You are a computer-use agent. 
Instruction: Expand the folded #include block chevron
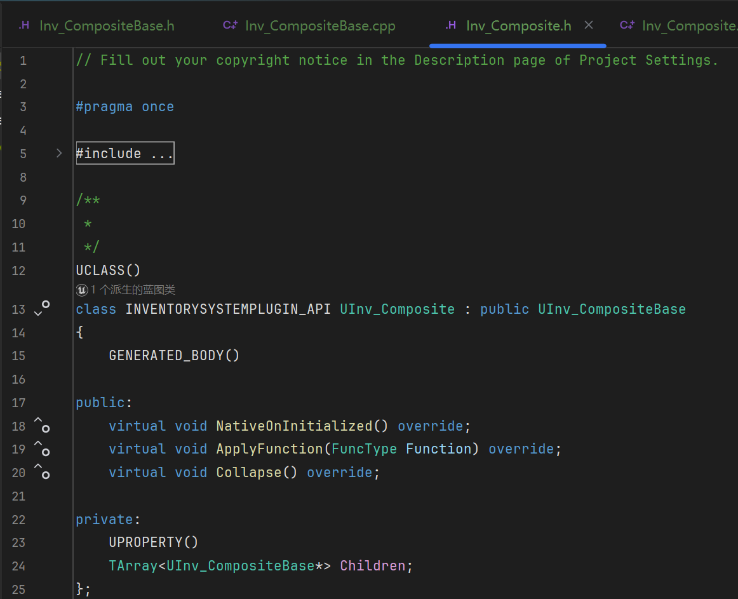pyautogui.click(x=59, y=153)
